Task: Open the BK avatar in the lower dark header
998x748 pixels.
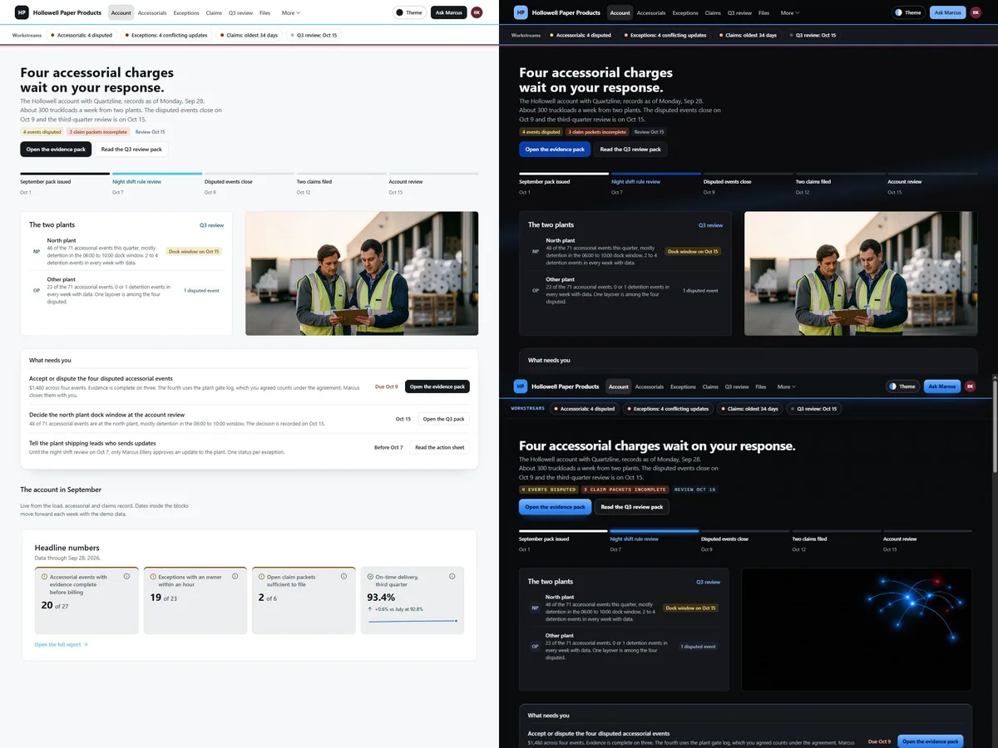Action: click(x=971, y=386)
